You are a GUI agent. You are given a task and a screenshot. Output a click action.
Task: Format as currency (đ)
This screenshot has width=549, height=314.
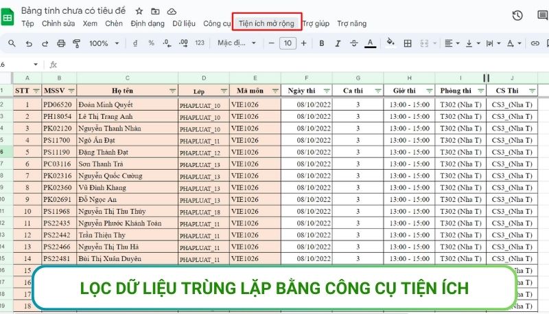(135, 43)
